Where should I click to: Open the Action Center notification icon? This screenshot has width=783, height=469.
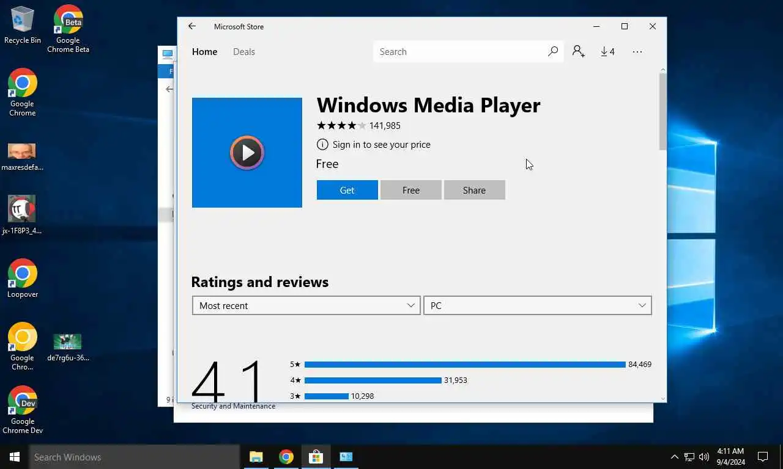point(763,457)
